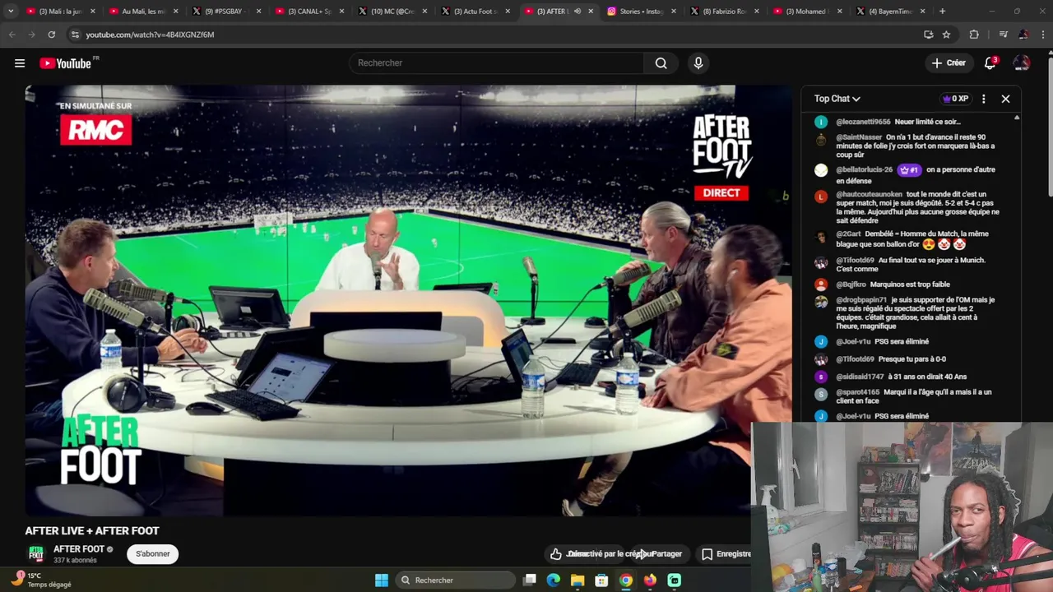The width and height of the screenshot is (1053, 592).
Task: Click the 0 XP badge in chat
Action: point(955,99)
